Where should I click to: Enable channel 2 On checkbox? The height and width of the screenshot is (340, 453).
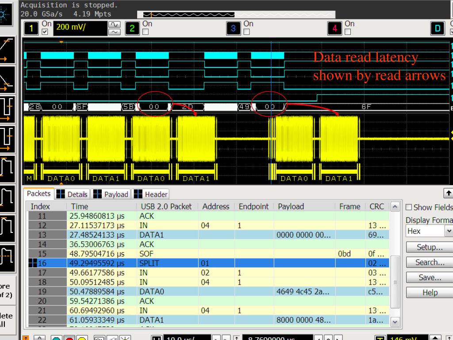click(146, 31)
